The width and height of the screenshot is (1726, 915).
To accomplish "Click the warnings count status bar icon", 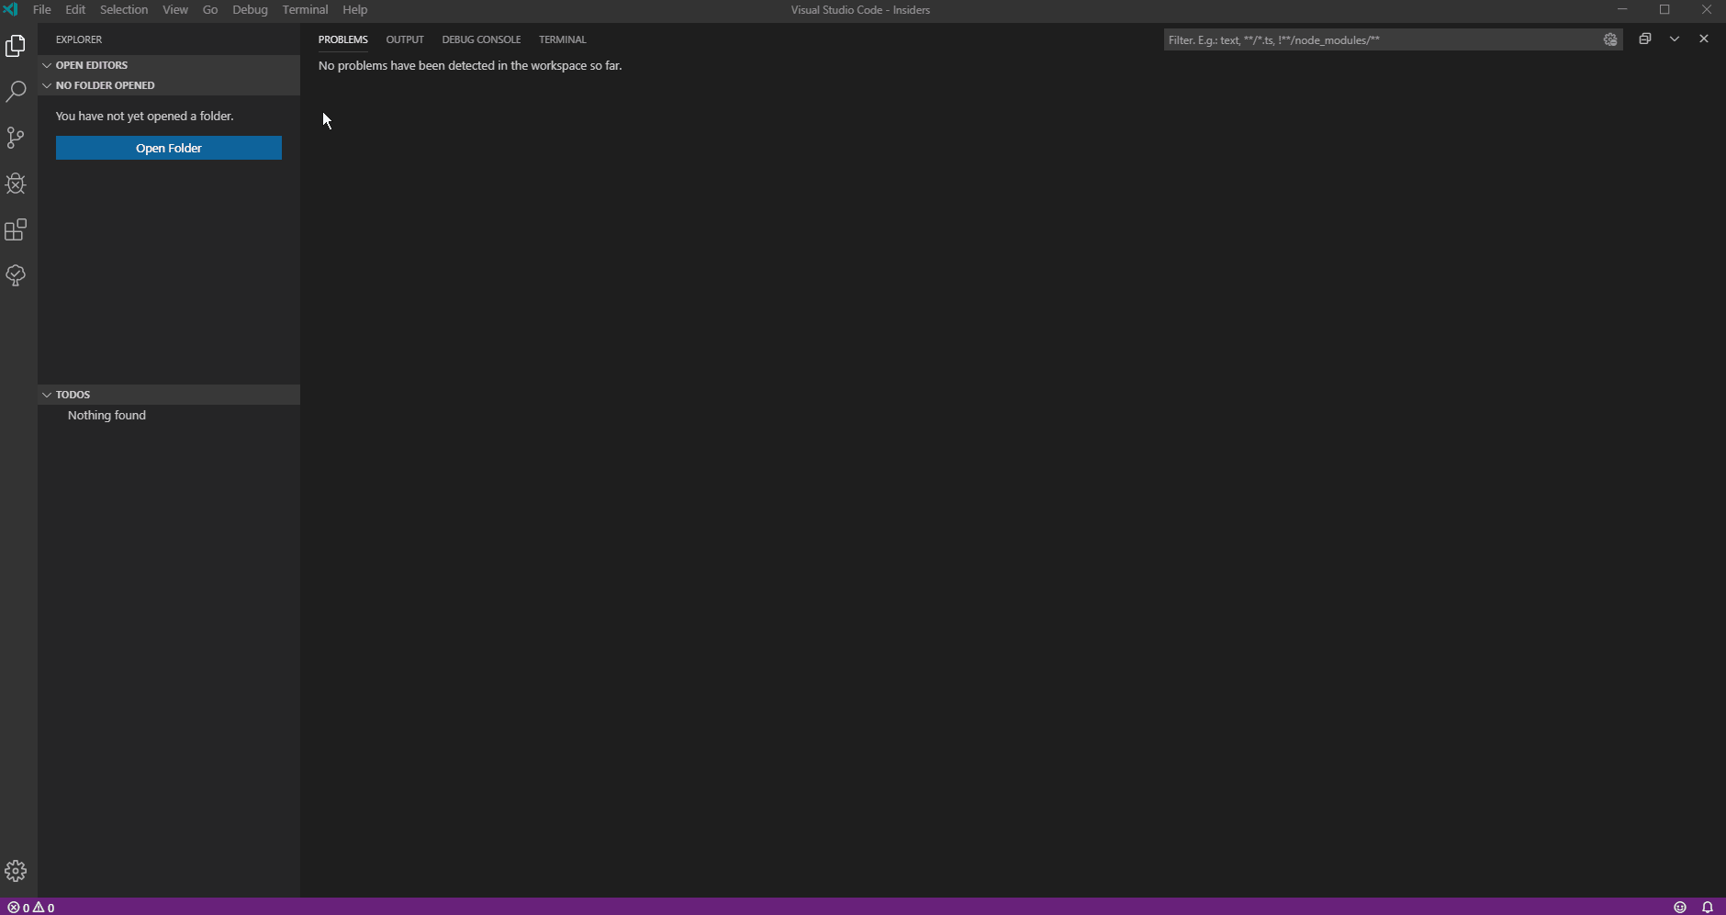I will pyautogui.click(x=44, y=908).
